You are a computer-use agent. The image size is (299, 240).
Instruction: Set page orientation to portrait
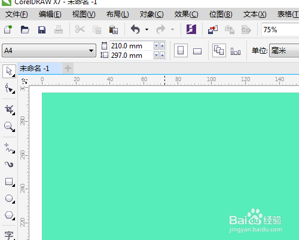pyautogui.click(x=181, y=50)
